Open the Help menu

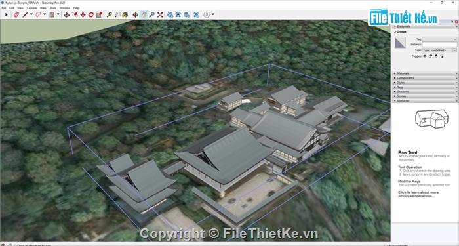point(77,8)
